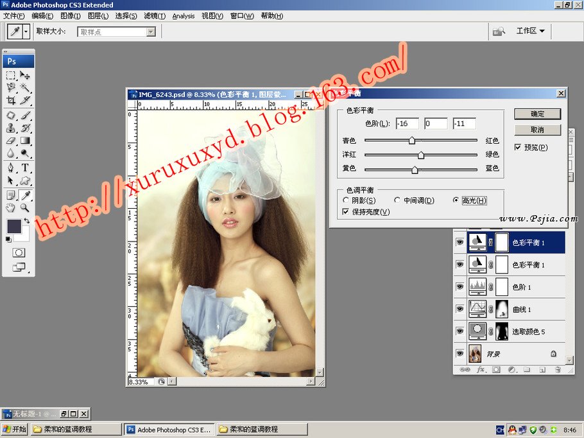Open the 取样大小 sample size dropdown
This screenshot has width=584, height=438.
point(151,31)
